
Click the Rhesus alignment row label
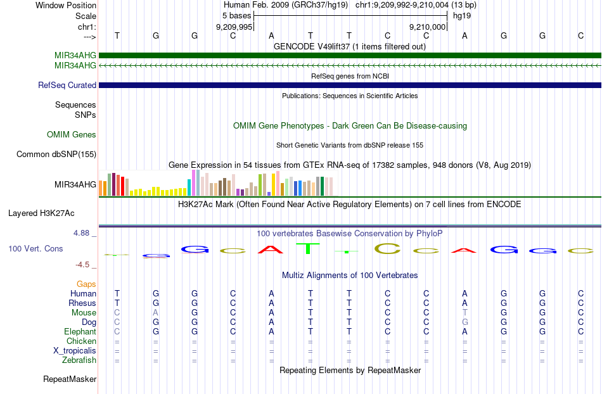click(x=82, y=303)
